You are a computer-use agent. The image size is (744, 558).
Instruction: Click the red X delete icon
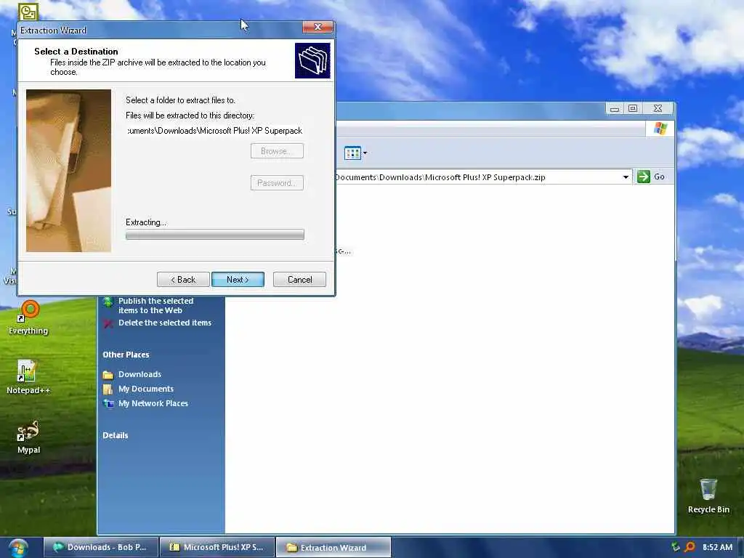108,323
